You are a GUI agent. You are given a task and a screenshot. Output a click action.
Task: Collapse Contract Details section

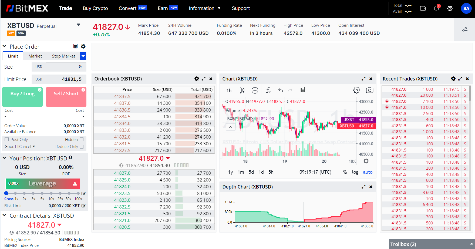click(x=5, y=215)
